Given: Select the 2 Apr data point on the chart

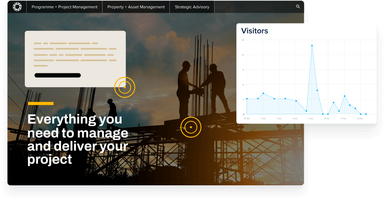Looking at the screenshot, I should 263,93.
